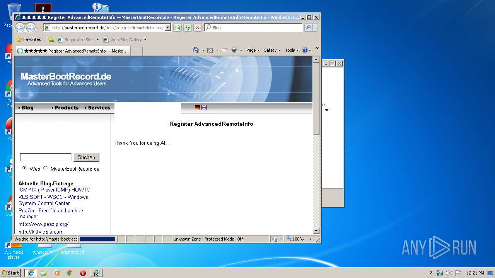Open the Help question mark icon
495x278 pixels.
point(305,50)
